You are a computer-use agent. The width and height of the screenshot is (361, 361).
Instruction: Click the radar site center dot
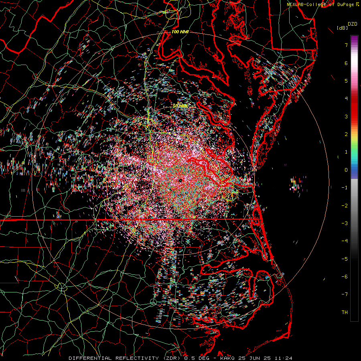(x=180, y=180)
